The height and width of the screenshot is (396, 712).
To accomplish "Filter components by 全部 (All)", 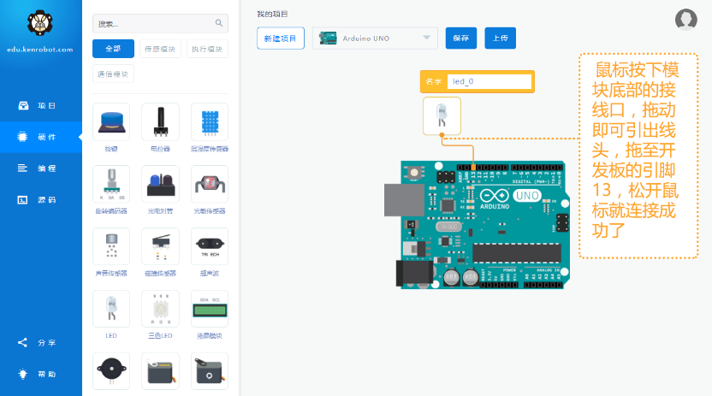I will pos(113,49).
